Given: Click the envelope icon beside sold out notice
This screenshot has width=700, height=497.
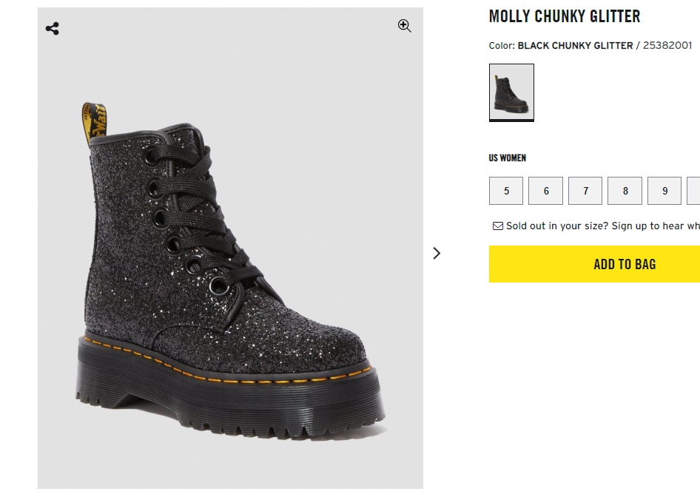Looking at the screenshot, I should pyautogui.click(x=498, y=226).
